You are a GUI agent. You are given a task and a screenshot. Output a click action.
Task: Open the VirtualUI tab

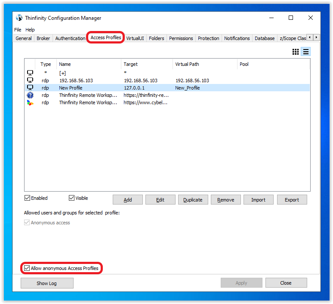pos(135,38)
